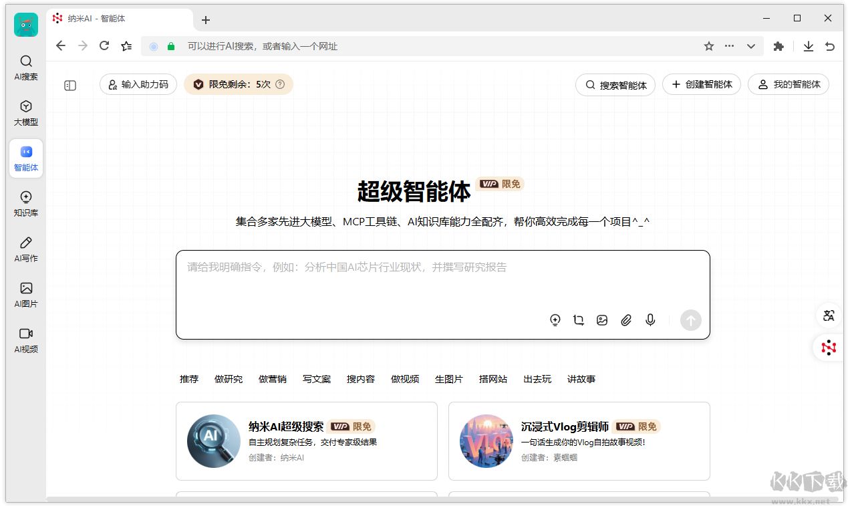The image size is (848, 506).
Task: Click the 输入助力码 button
Action: pos(138,84)
